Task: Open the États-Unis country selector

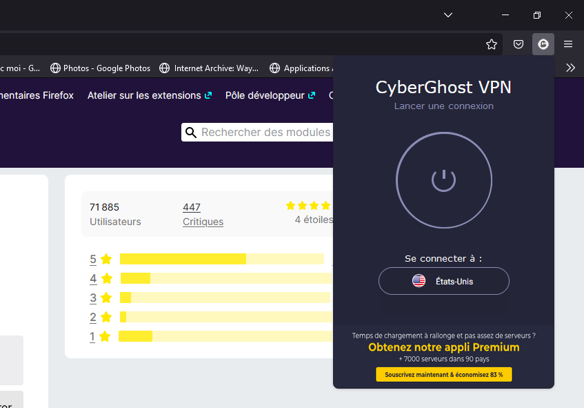Action: coord(443,281)
